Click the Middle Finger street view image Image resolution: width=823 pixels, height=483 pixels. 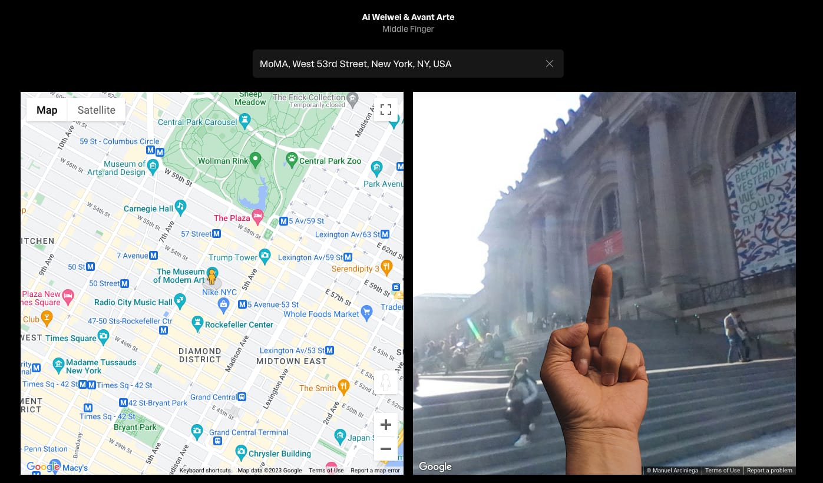point(604,283)
